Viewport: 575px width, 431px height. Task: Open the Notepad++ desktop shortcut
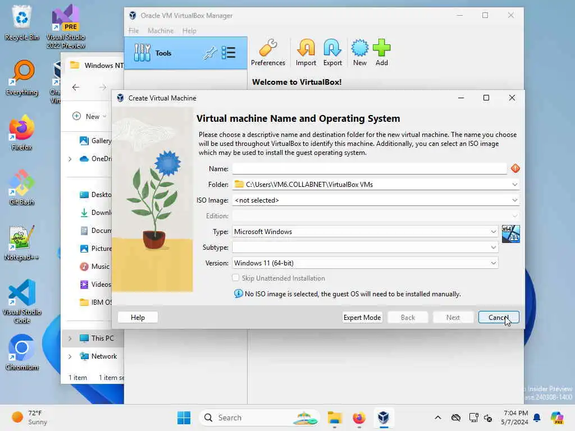coord(22,242)
